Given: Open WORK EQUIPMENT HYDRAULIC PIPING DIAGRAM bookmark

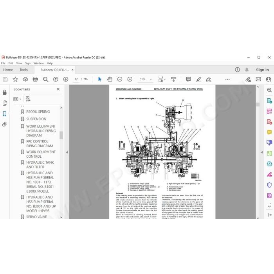Looking at the screenshot, I should [x=41, y=131].
